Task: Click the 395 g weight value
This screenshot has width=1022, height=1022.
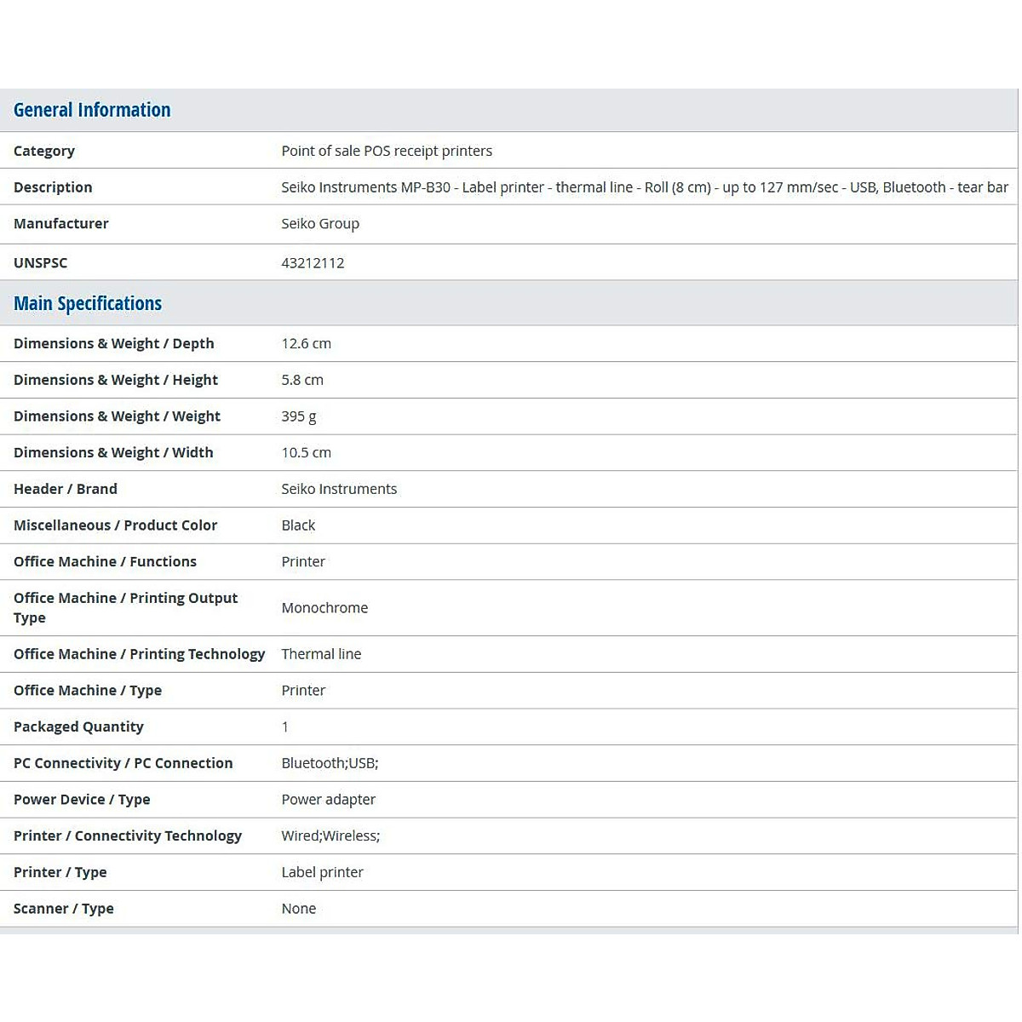Action: pos(298,416)
